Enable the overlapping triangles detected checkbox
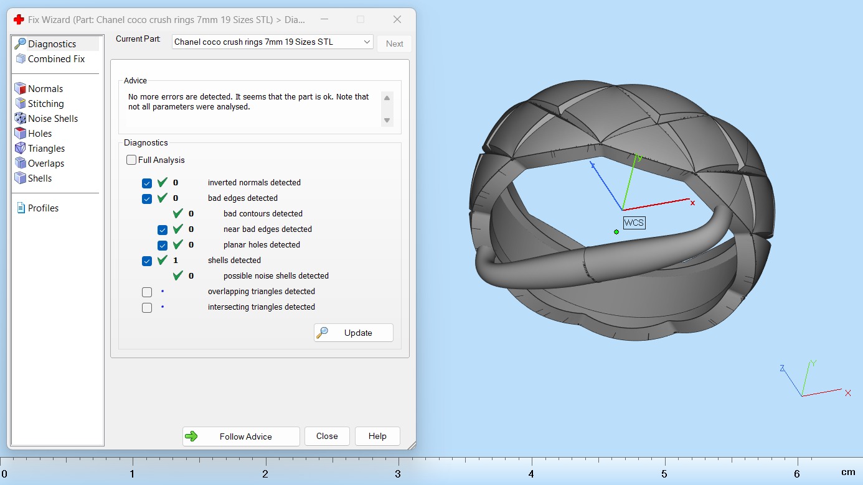Image resolution: width=863 pixels, height=485 pixels. pyautogui.click(x=147, y=292)
